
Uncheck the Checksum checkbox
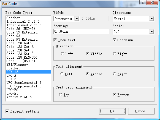coord(114,40)
